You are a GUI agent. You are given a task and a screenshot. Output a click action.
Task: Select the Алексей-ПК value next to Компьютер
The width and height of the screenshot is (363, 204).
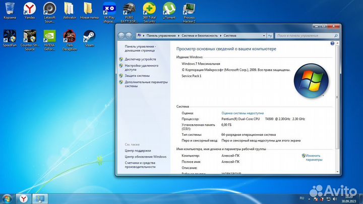[x=230, y=156]
